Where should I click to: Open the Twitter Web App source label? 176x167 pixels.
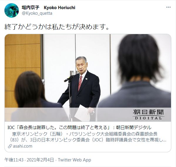click(x=74, y=160)
